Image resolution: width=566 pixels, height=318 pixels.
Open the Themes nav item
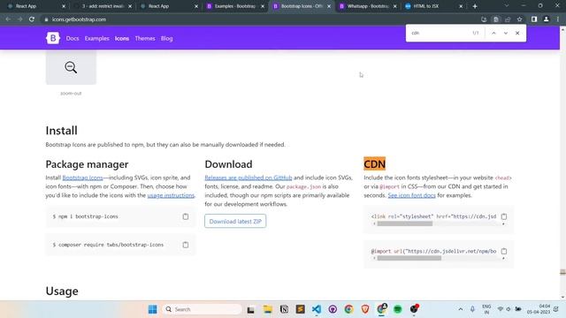point(145,38)
